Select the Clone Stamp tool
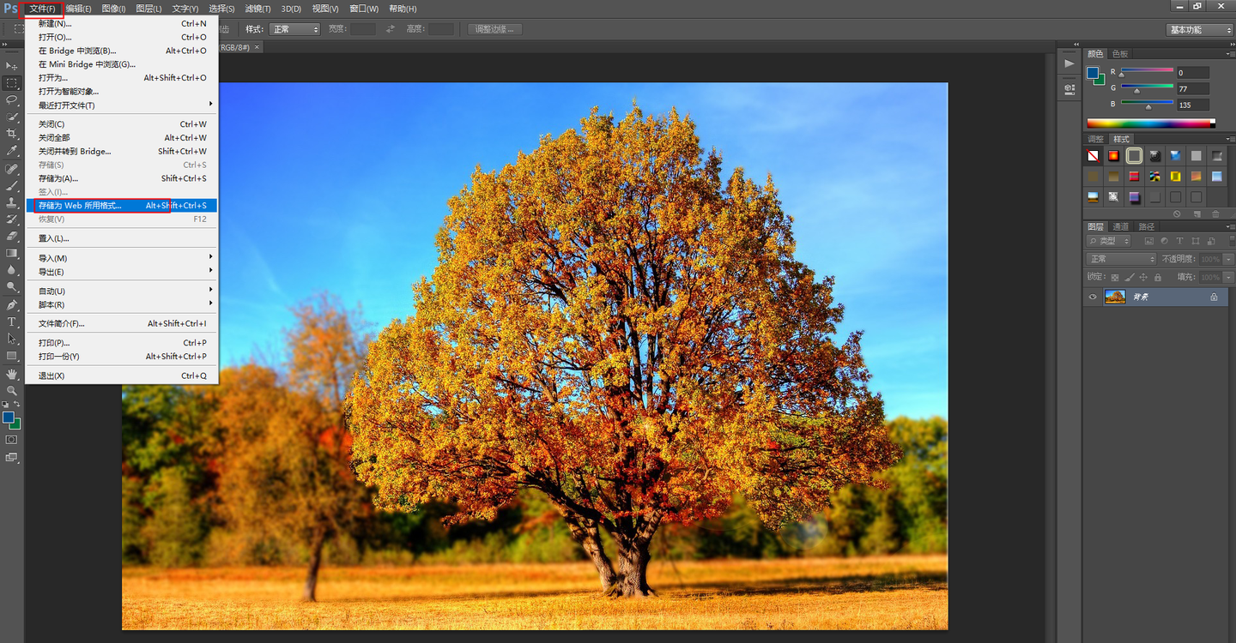The height and width of the screenshot is (643, 1236). 12,203
